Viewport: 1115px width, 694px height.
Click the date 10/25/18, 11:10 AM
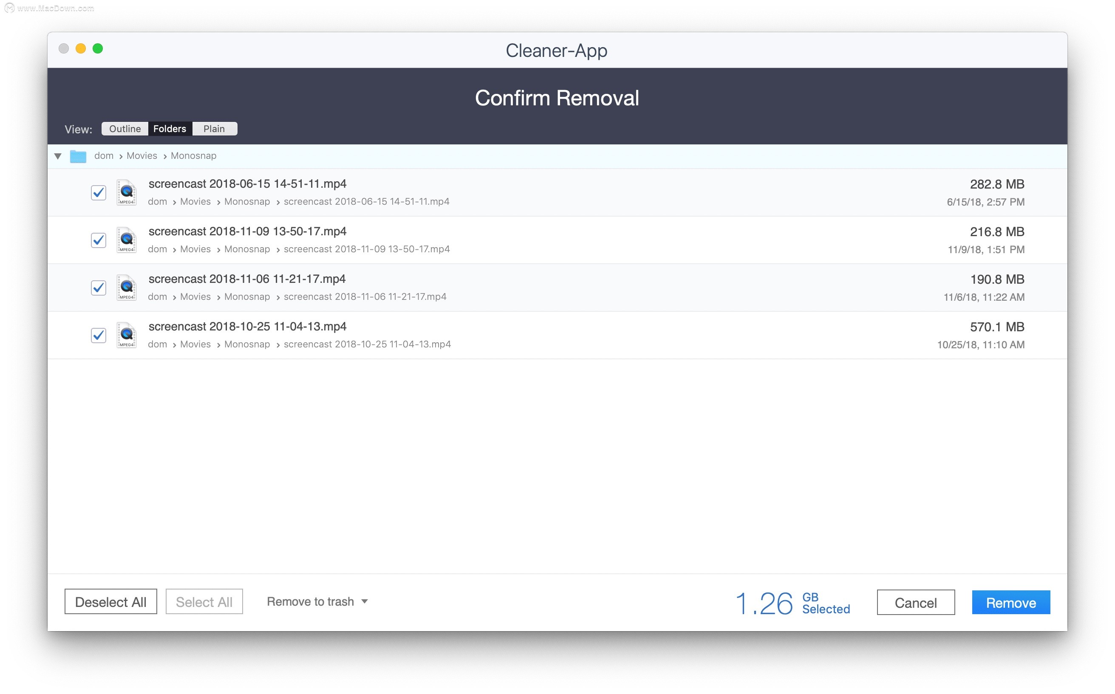[x=981, y=345]
